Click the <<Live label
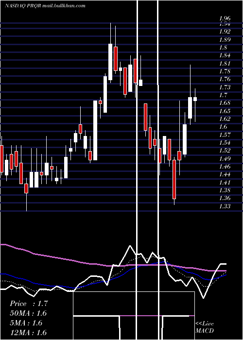The width and height of the screenshot is (243, 340). click(x=205, y=324)
